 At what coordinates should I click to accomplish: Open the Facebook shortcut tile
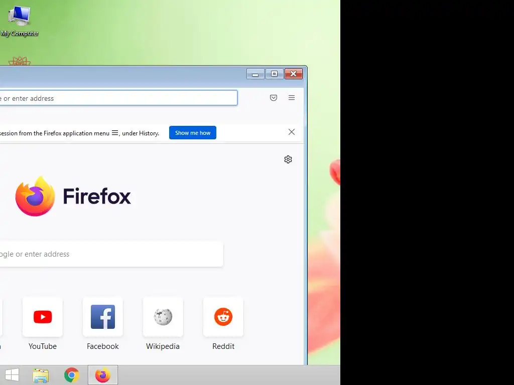pyautogui.click(x=102, y=317)
